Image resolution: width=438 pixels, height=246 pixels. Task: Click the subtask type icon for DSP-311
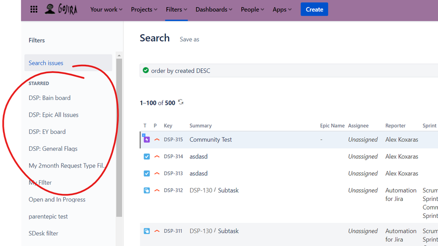[x=147, y=231]
